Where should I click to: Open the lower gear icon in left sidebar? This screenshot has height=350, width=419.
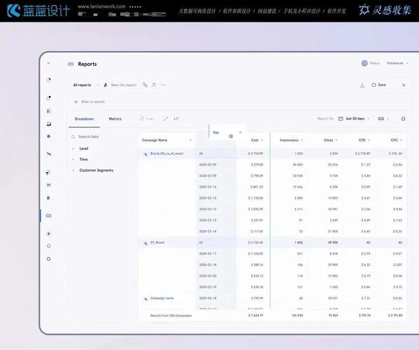[x=49, y=246]
